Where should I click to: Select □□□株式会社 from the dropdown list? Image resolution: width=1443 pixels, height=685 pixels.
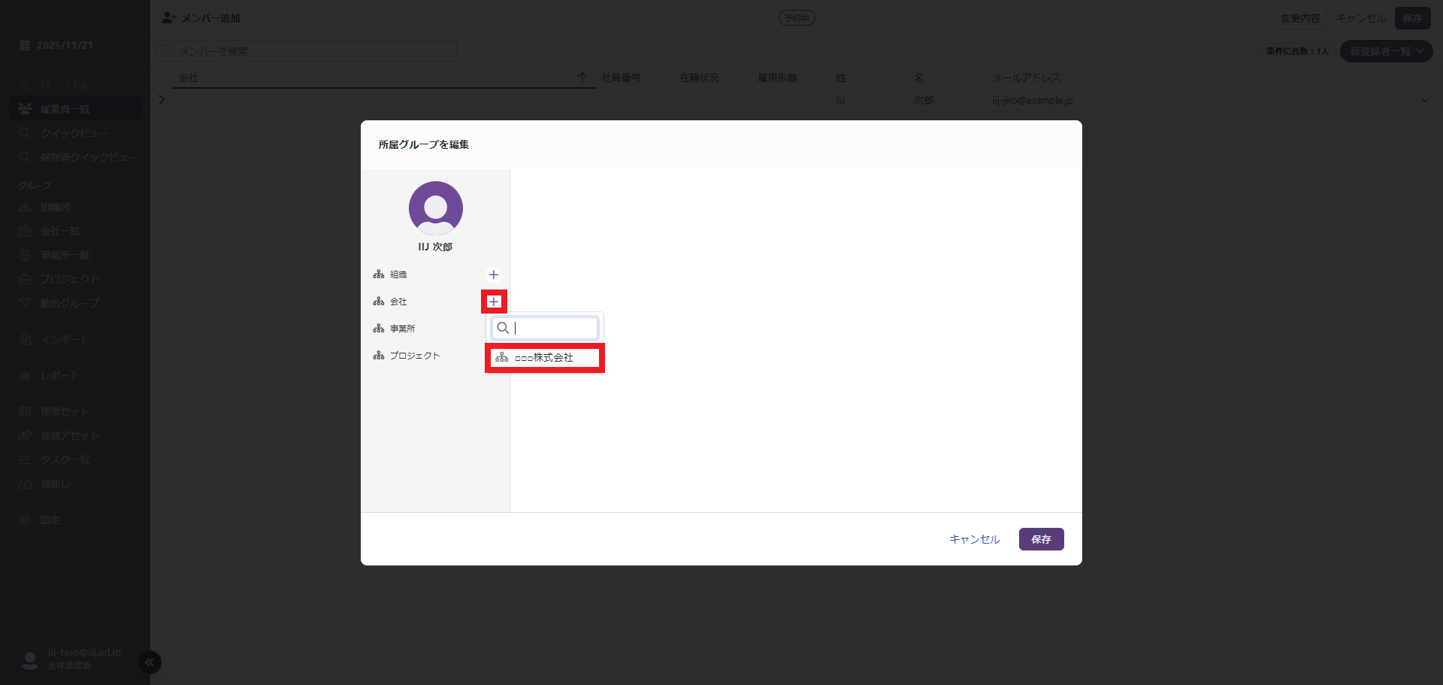click(545, 357)
